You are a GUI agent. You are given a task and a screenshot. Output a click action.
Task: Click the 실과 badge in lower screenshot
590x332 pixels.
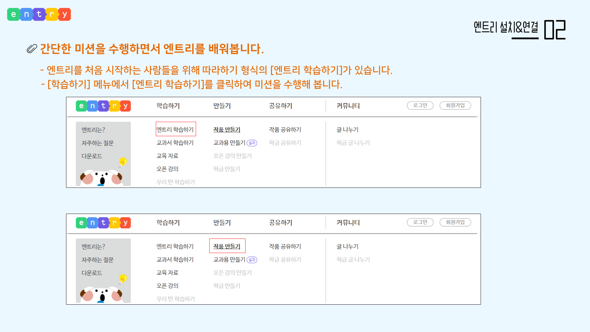coord(252,260)
